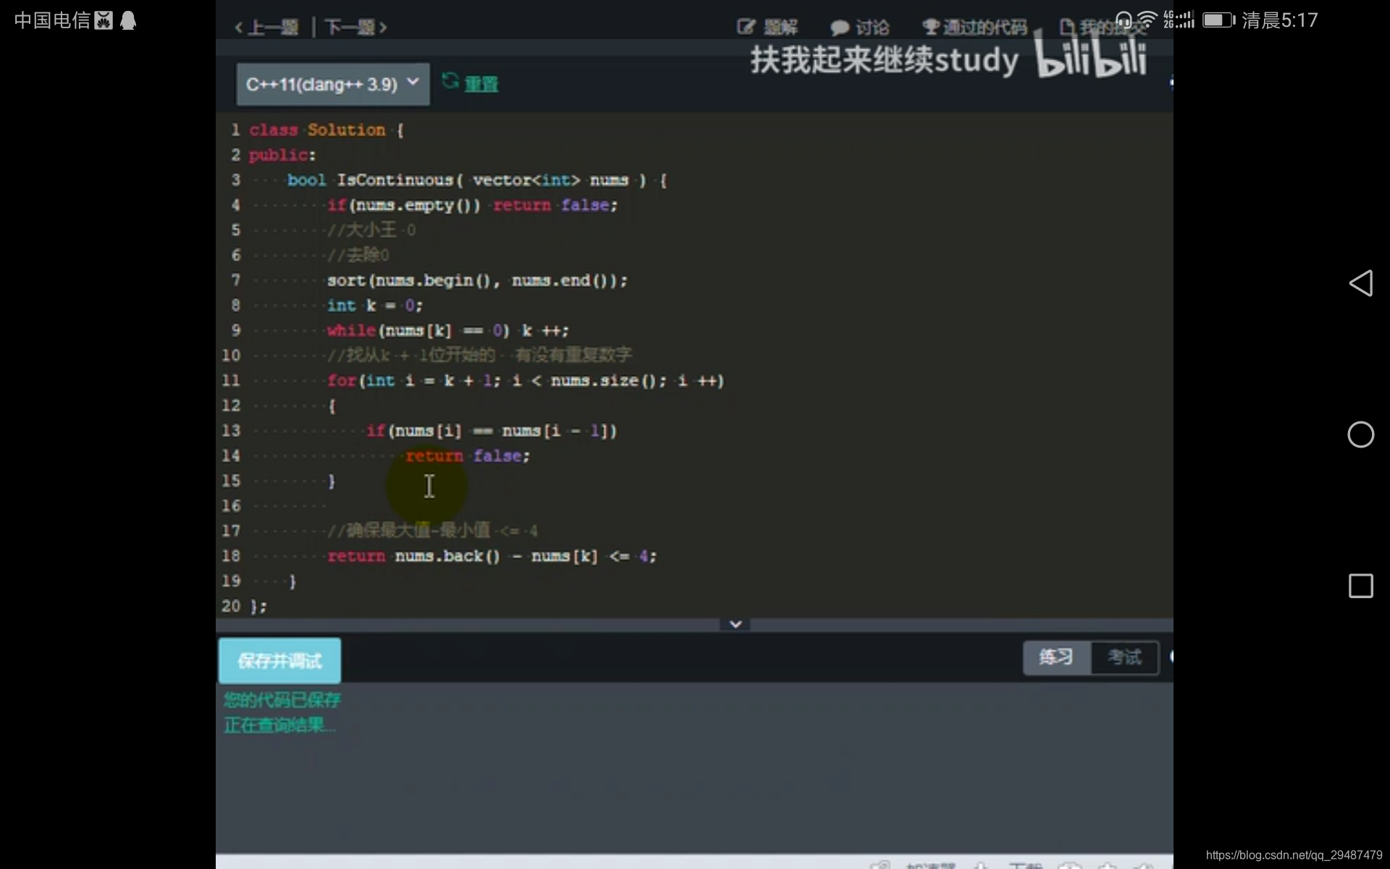1390x869 pixels.
Task: View 通过的代码 trophy icon
Action: (x=930, y=28)
